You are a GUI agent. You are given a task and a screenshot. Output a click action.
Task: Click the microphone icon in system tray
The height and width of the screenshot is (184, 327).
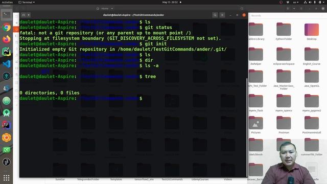(x=315, y=2)
